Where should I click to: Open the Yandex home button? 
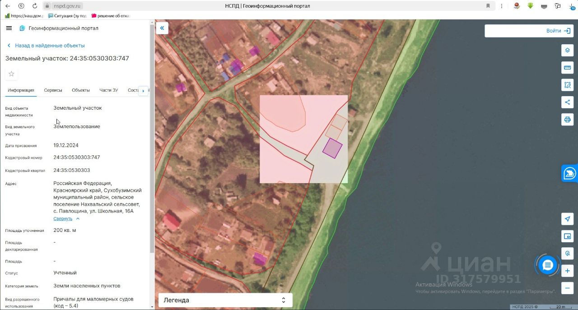[x=21, y=6]
